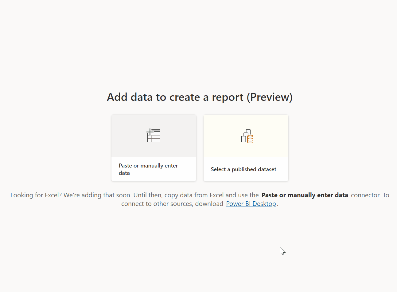Select the Paste or manually enter data connector icon
The height and width of the screenshot is (292, 397).
[x=154, y=136]
